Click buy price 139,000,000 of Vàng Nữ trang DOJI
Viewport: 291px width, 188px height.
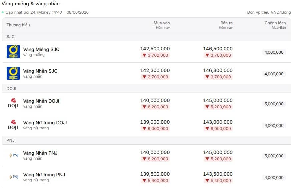click(x=155, y=122)
